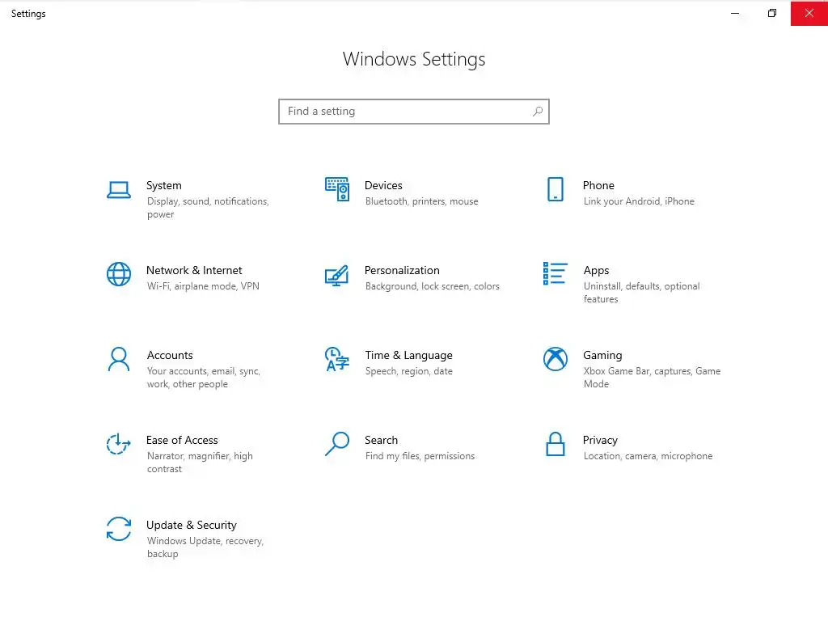The image size is (828, 621).
Task: Click the Gaming Xbox icon
Action: click(x=555, y=359)
